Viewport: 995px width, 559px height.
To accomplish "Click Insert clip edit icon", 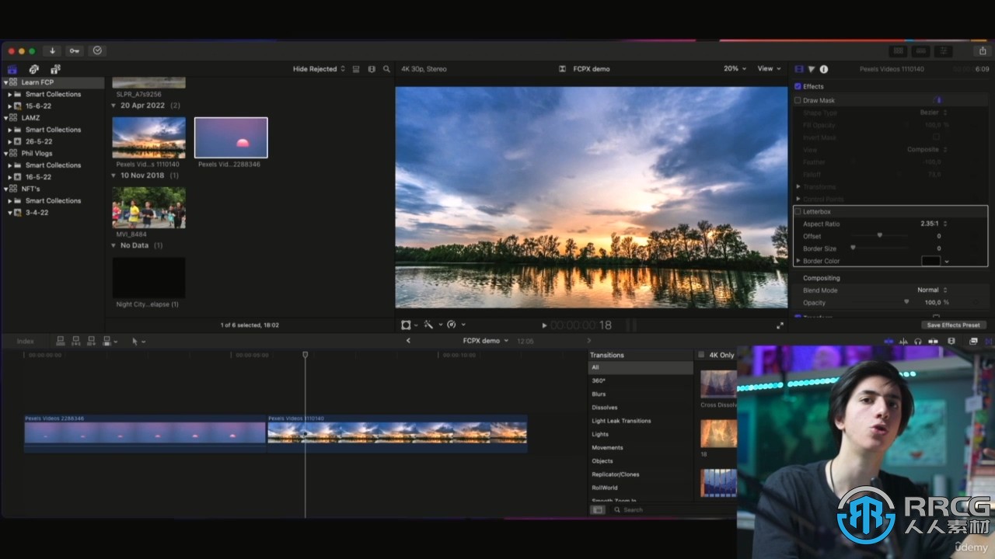I will pos(75,341).
